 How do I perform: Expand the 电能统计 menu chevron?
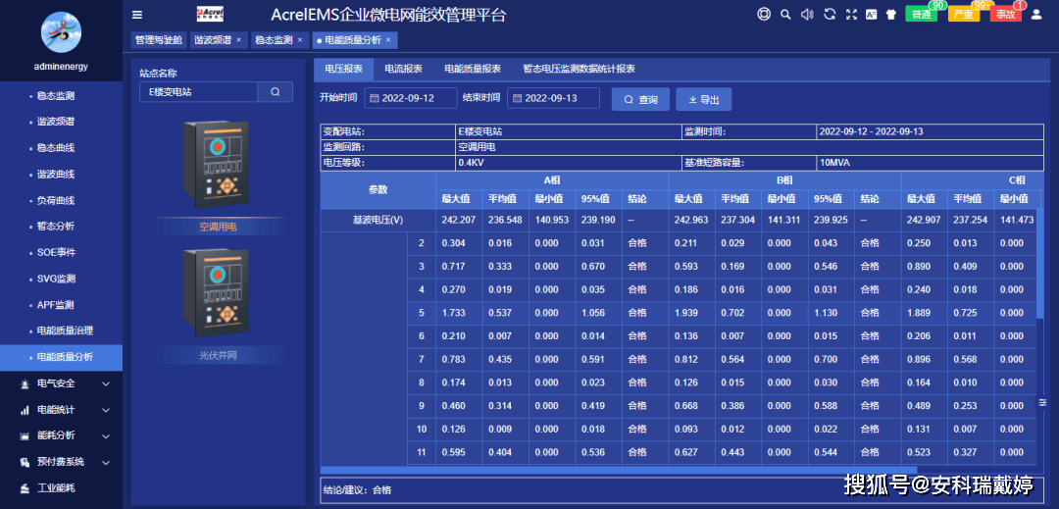(x=105, y=410)
